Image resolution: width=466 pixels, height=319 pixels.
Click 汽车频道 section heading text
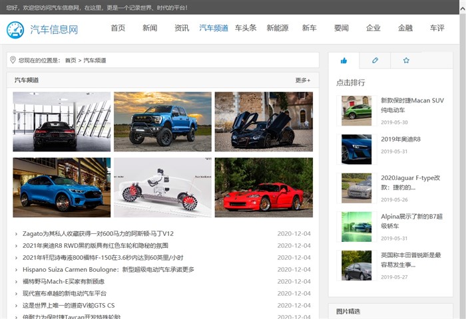click(x=27, y=80)
